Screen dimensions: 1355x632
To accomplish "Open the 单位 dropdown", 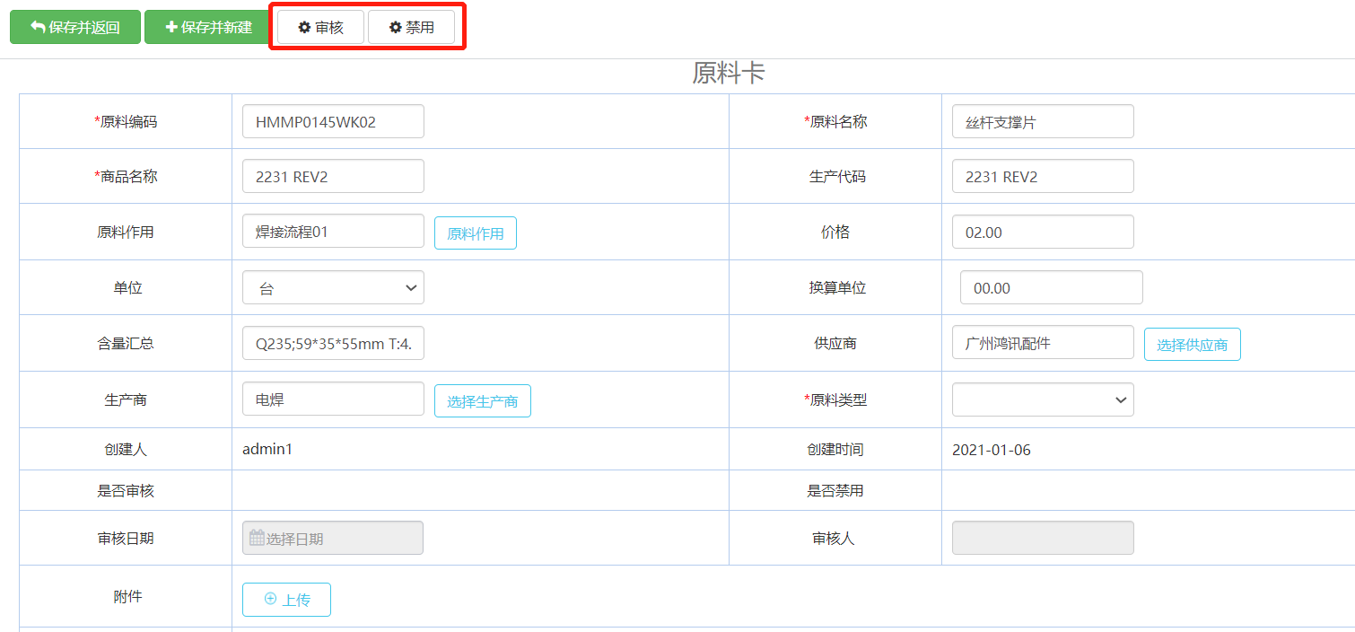I will click(x=333, y=288).
